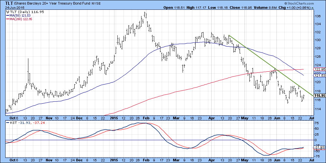Click the 2015 year label on bottom time axis
This screenshot has height=163, width=326.
point(113,160)
